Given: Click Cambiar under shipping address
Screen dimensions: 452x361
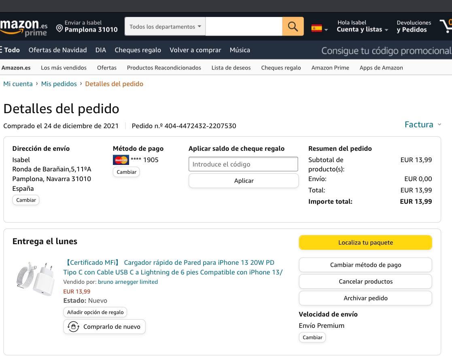Looking at the screenshot, I should [x=26, y=200].
